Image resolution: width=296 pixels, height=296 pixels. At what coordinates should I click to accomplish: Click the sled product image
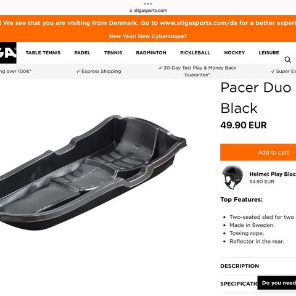(93, 173)
